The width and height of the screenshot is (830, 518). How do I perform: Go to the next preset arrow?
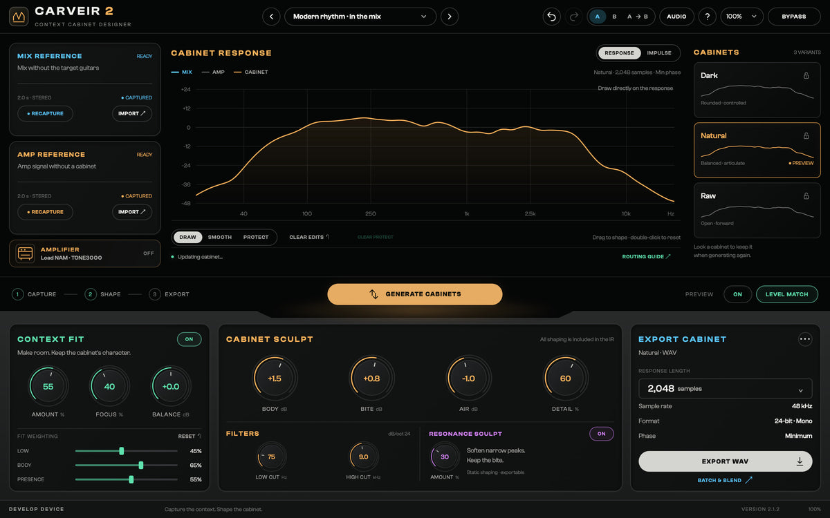point(450,17)
